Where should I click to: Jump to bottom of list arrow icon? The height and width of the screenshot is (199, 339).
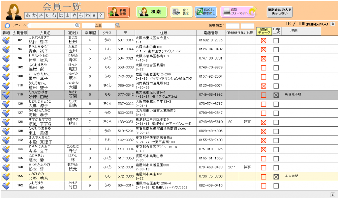333,194
